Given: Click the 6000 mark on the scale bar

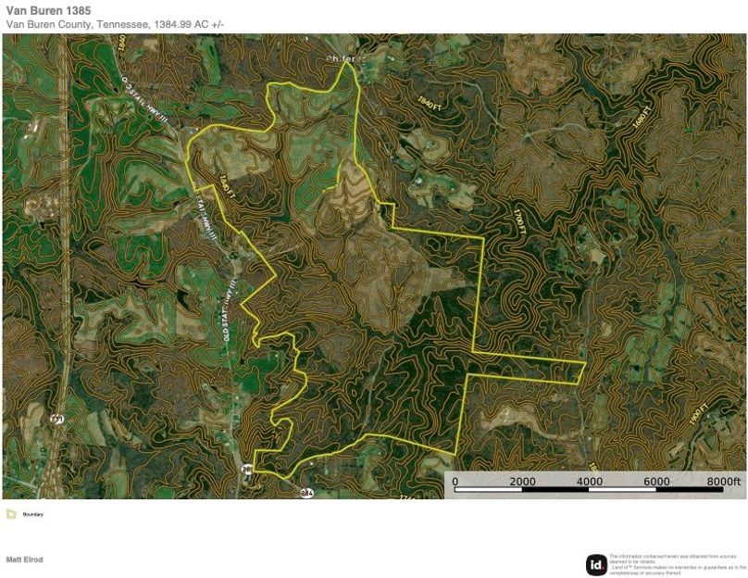Looking at the screenshot, I should click(x=656, y=482).
